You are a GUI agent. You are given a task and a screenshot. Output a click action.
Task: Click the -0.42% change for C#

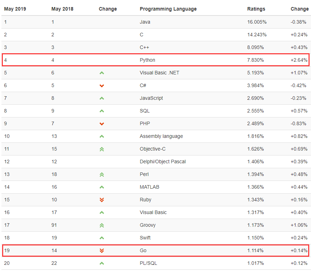tap(299, 86)
